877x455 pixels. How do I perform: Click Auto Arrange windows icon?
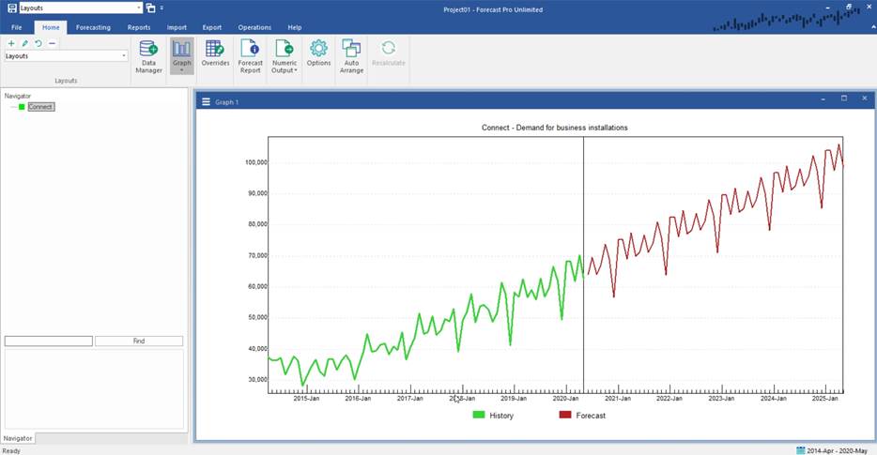(351, 55)
